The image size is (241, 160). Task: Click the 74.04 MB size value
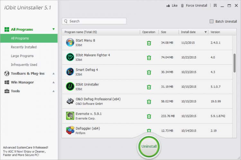pyautogui.click(x=167, y=57)
